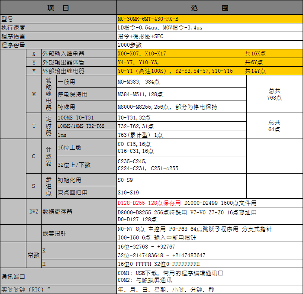
Task: Click the red D128-D255 128点保存用 text
Action: coord(149,203)
